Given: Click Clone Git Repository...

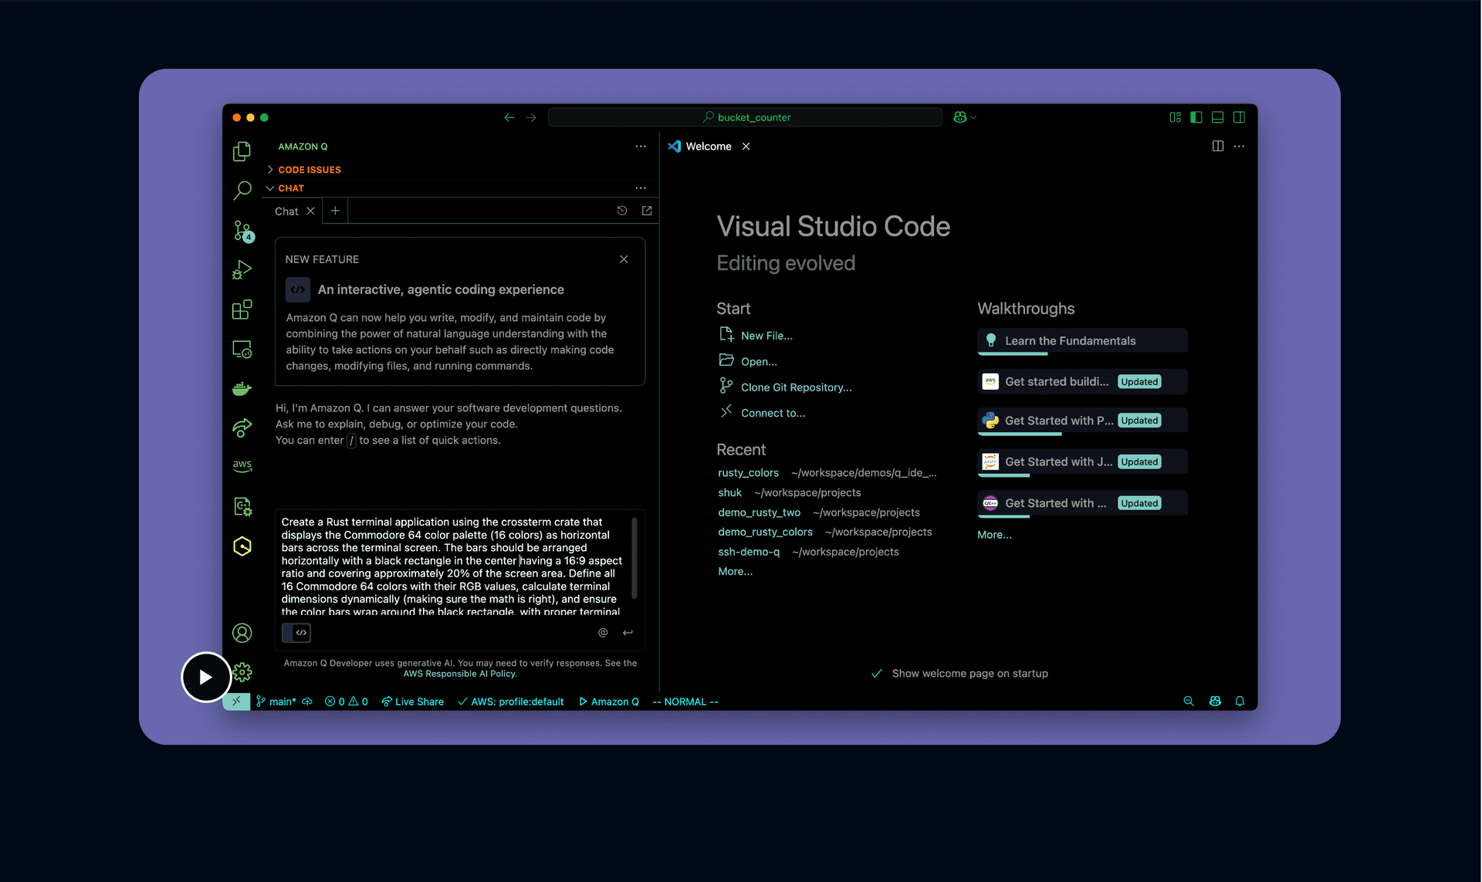Looking at the screenshot, I should 786,387.
